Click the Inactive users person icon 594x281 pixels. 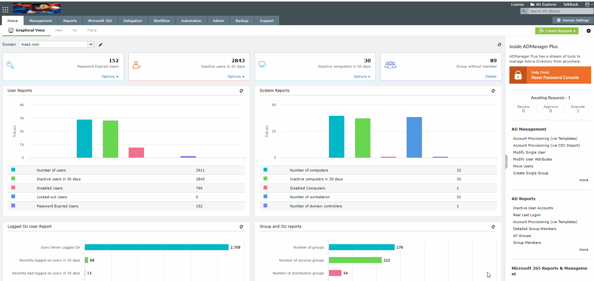pos(136,65)
